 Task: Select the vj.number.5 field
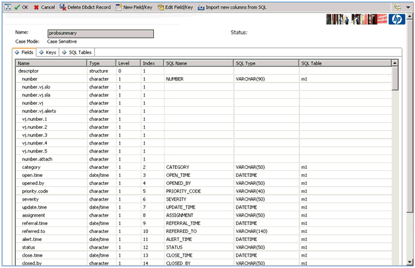(x=34, y=151)
